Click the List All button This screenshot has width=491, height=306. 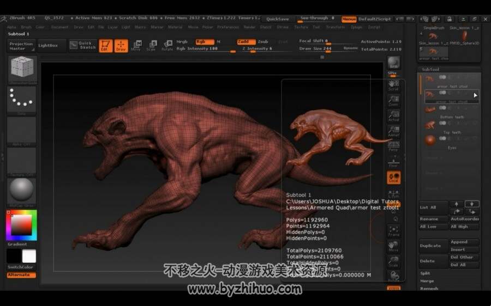coord(434,207)
